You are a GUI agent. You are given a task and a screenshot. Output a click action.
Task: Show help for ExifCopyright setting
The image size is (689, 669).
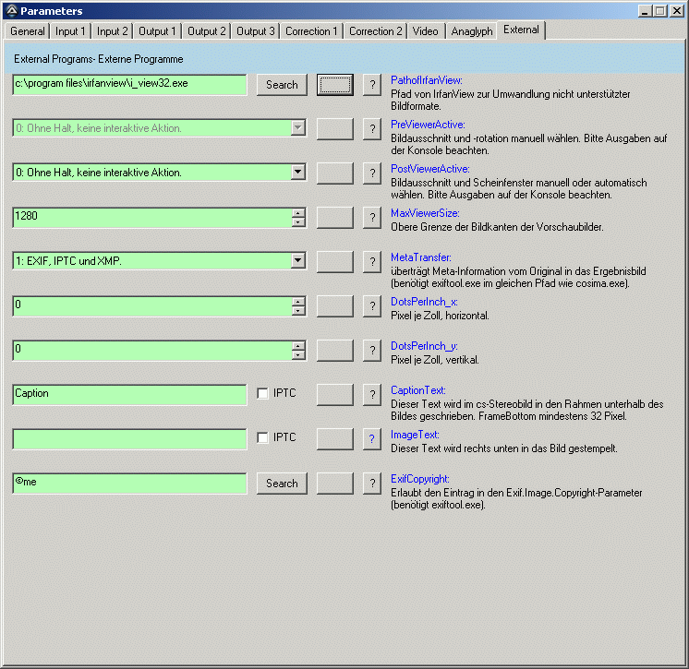point(372,483)
